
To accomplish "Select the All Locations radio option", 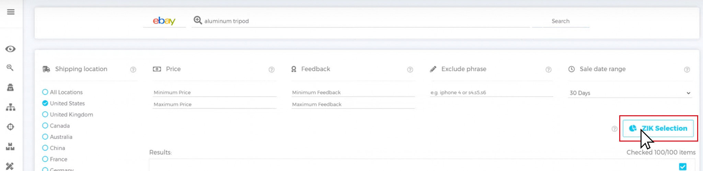I will [x=45, y=92].
